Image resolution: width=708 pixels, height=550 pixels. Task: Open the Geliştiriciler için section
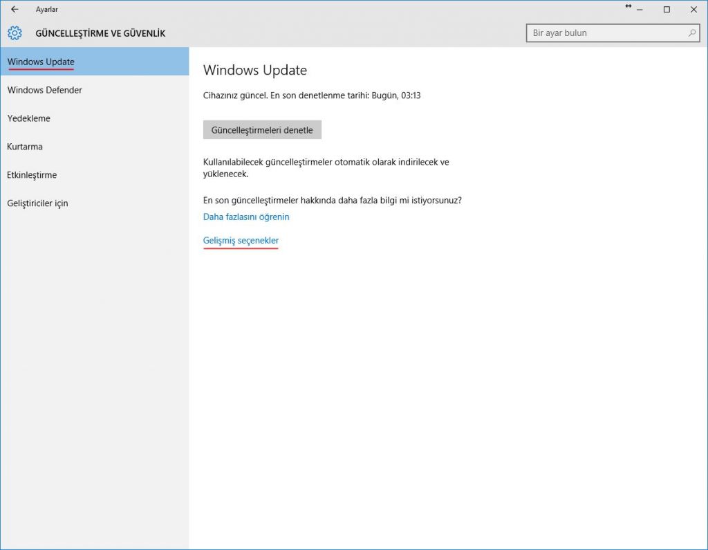pyautogui.click(x=38, y=203)
